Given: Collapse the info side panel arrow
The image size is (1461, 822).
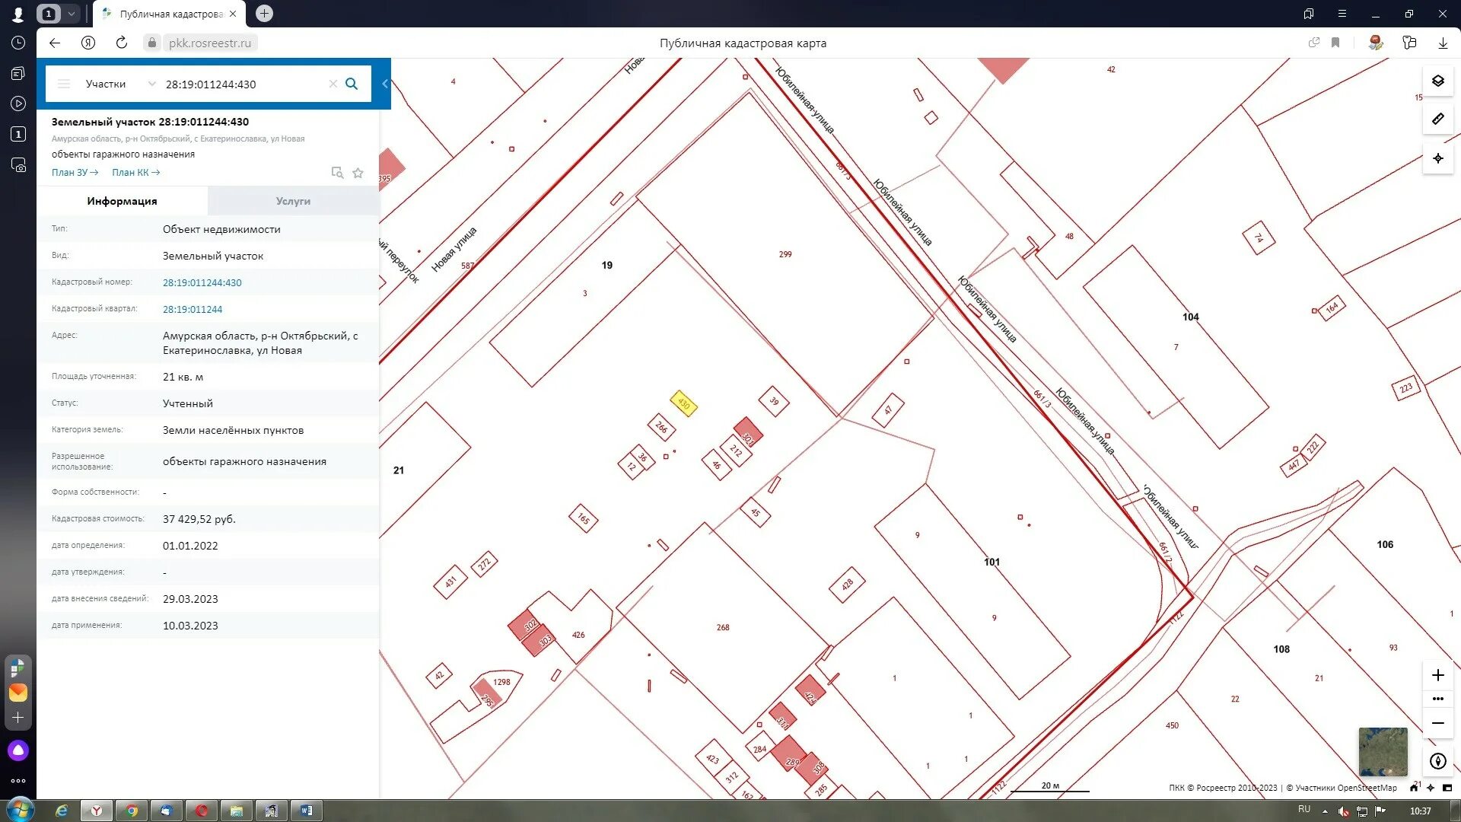Looking at the screenshot, I should pyautogui.click(x=385, y=84).
